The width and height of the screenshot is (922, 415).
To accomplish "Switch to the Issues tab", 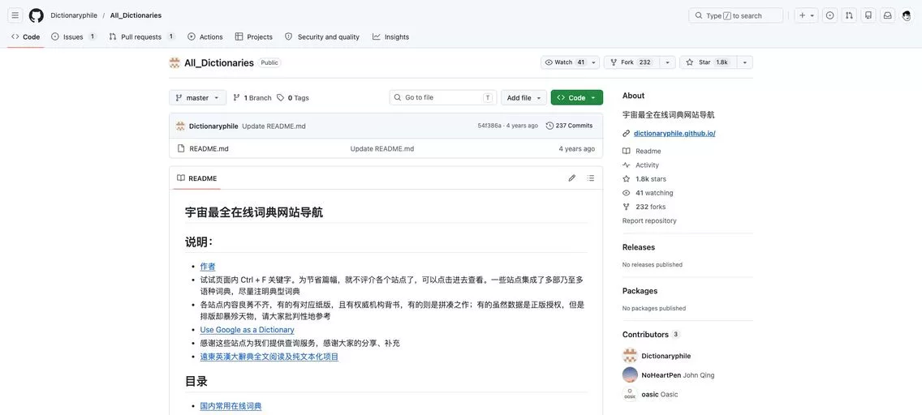I will (x=74, y=37).
